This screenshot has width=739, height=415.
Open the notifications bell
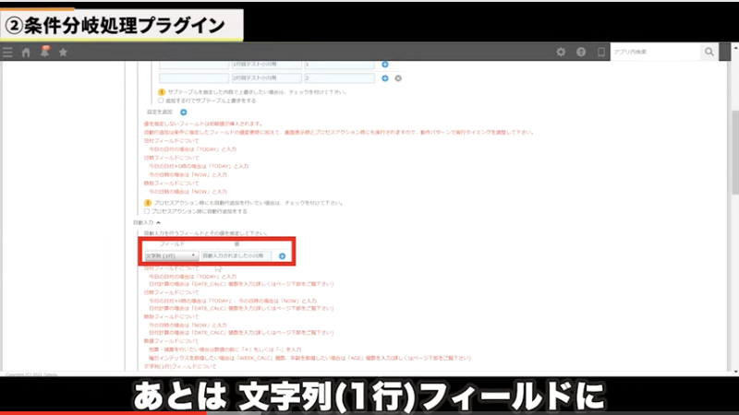click(44, 53)
